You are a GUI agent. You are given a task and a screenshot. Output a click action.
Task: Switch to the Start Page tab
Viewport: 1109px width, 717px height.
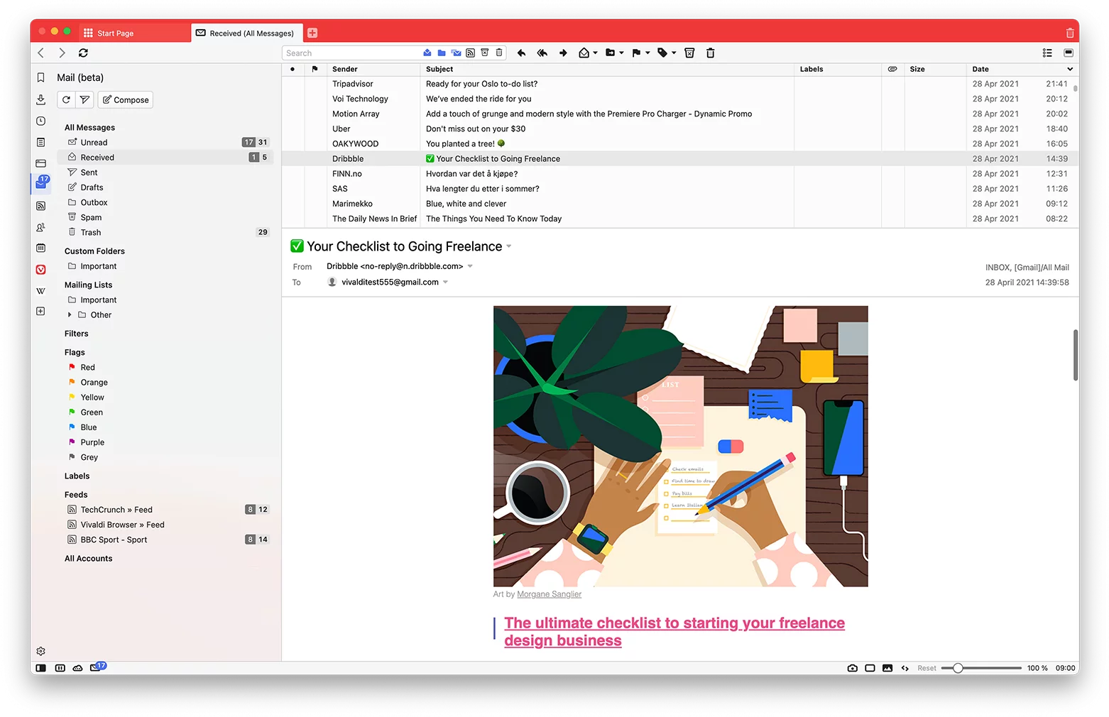tap(116, 33)
